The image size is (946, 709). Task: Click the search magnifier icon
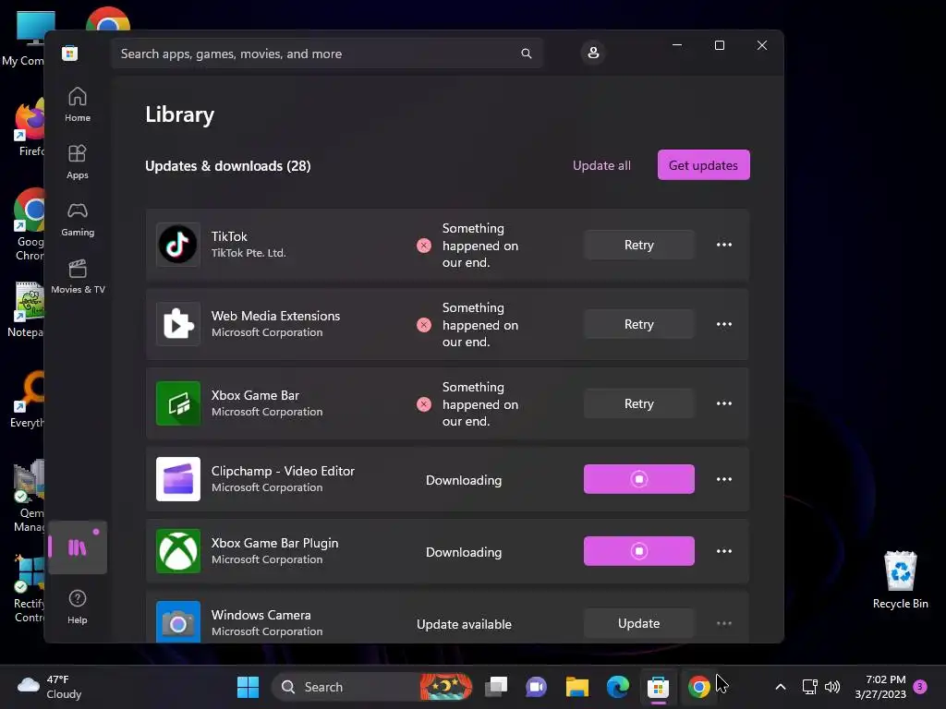(526, 54)
